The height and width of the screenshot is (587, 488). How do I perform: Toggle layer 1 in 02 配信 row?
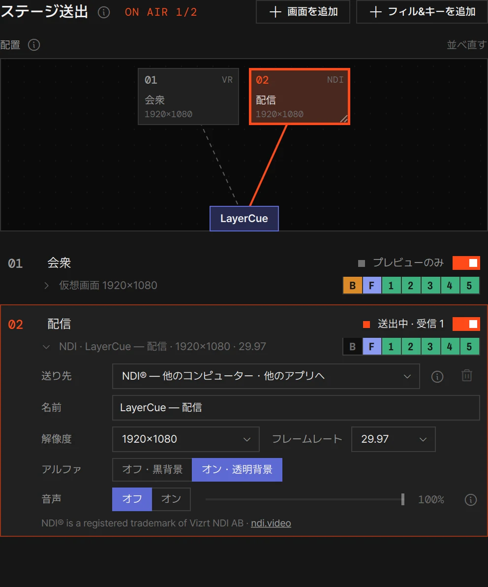[391, 347]
